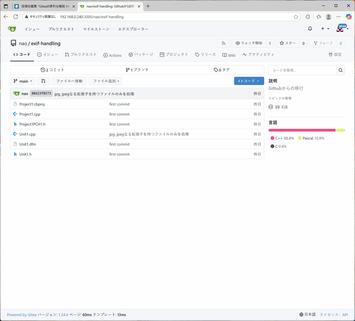Expand the blue コード dropdown button
Viewport: 355px width, 321px height.
click(x=249, y=81)
